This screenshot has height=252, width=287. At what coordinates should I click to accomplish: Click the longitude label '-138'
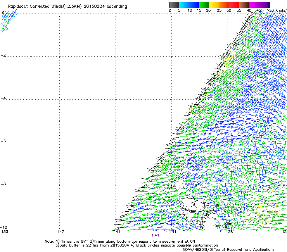(228, 232)
